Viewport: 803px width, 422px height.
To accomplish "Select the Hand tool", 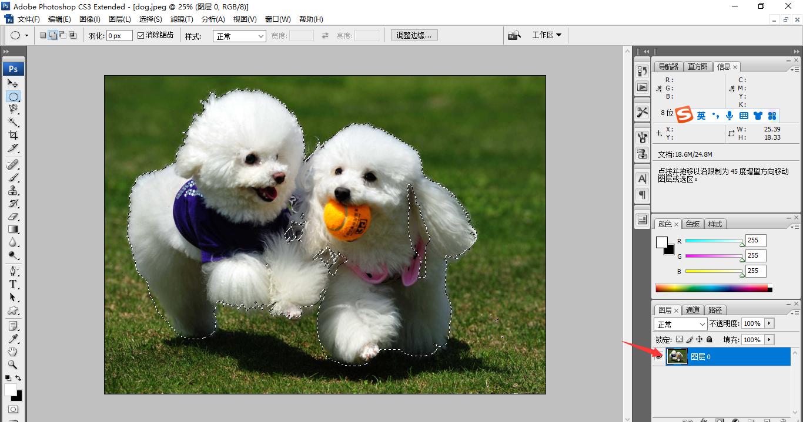I will [x=13, y=351].
